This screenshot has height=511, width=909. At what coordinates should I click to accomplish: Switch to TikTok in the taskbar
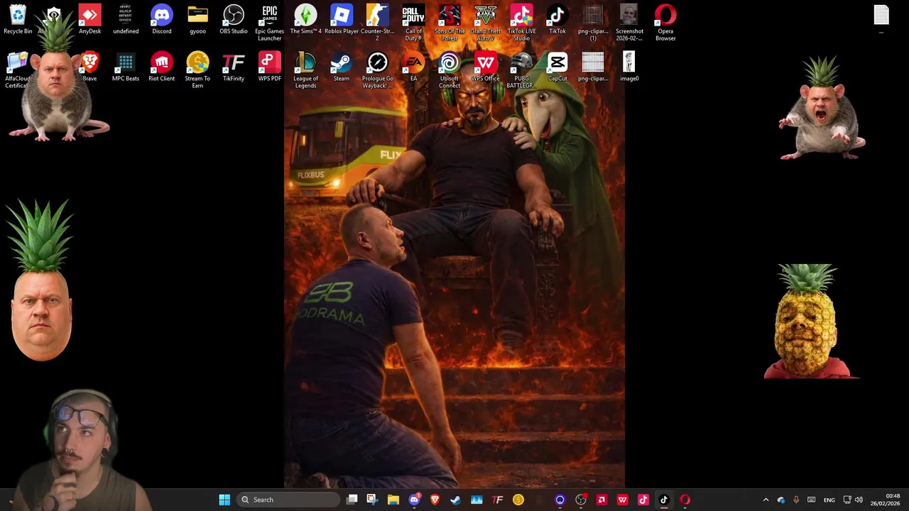[664, 500]
